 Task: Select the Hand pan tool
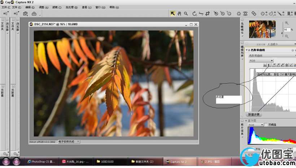pyautogui.click(x=179, y=14)
